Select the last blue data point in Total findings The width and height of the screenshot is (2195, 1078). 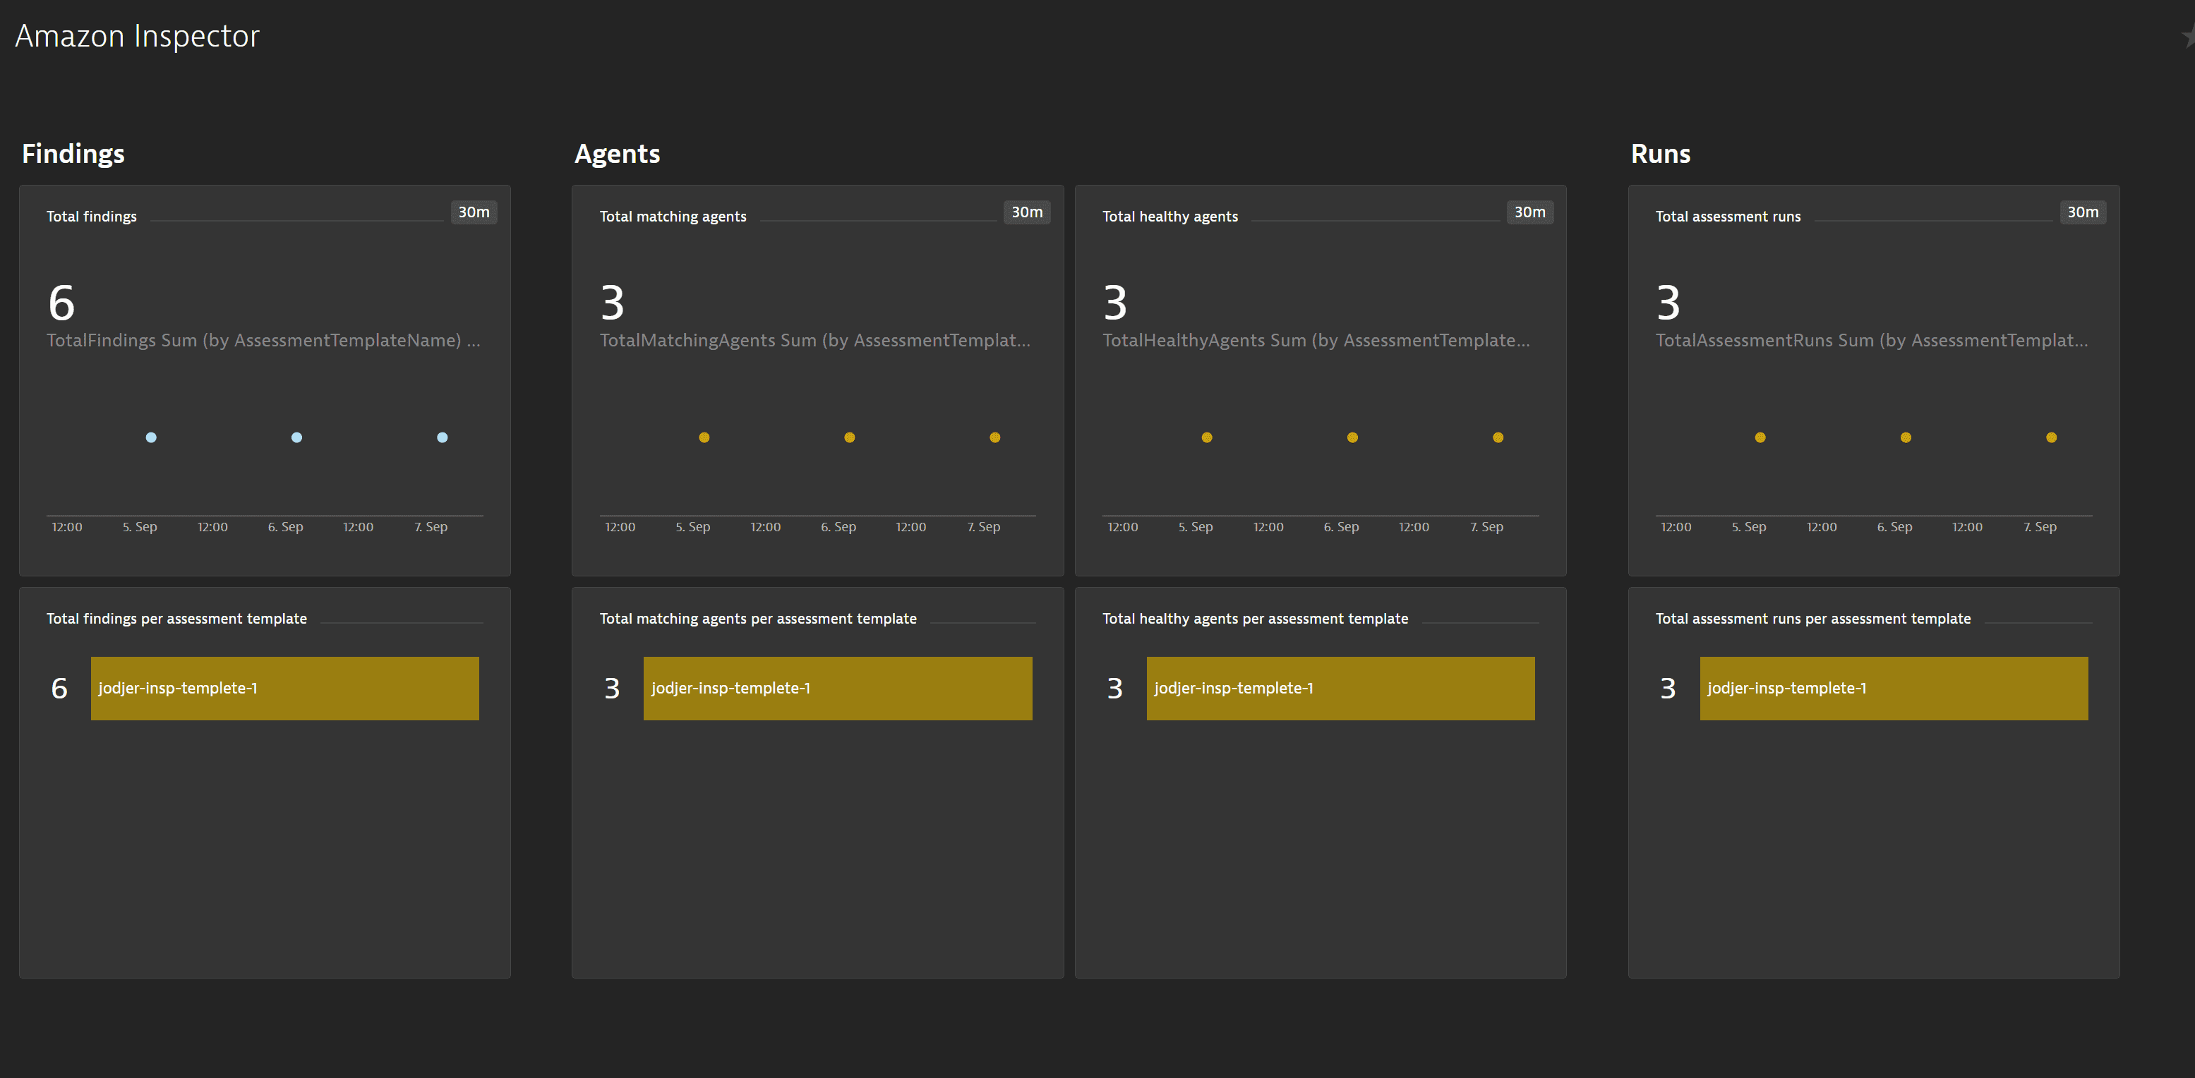point(443,437)
